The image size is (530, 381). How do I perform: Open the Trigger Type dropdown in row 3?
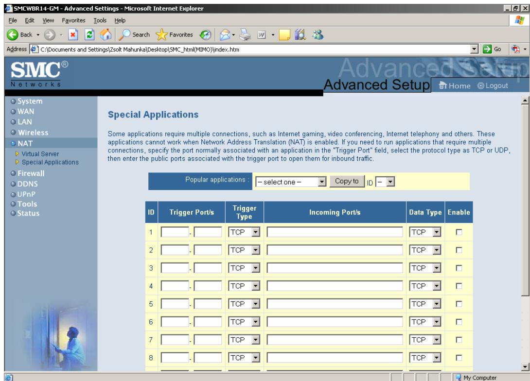click(x=245, y=268)
